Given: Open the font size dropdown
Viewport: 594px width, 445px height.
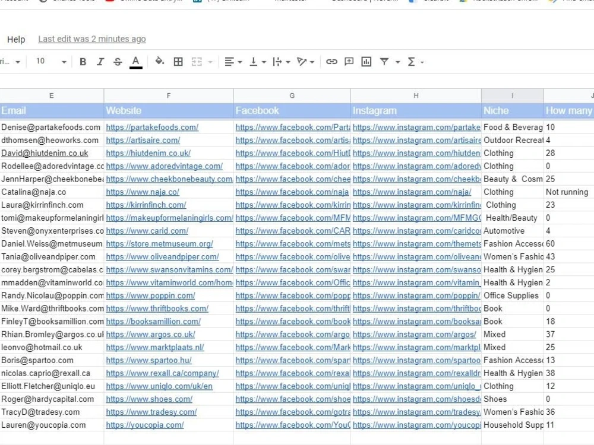Looking at the screenshot, I should (x=50, y=61).
